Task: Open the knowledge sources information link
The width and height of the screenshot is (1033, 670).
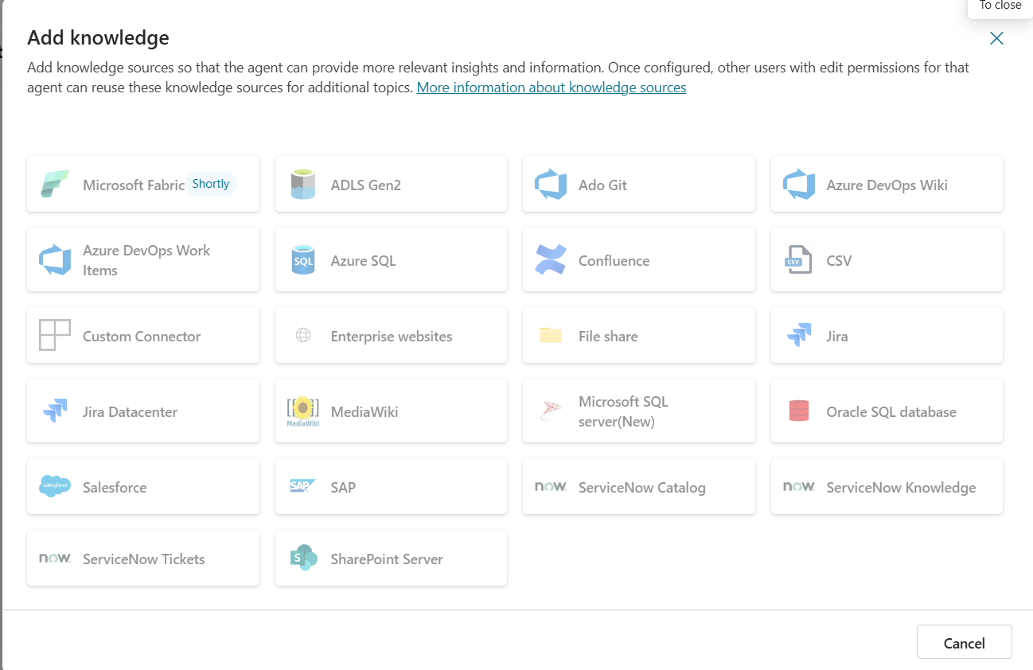Action: pyautogui.click(x=552, y=87)
